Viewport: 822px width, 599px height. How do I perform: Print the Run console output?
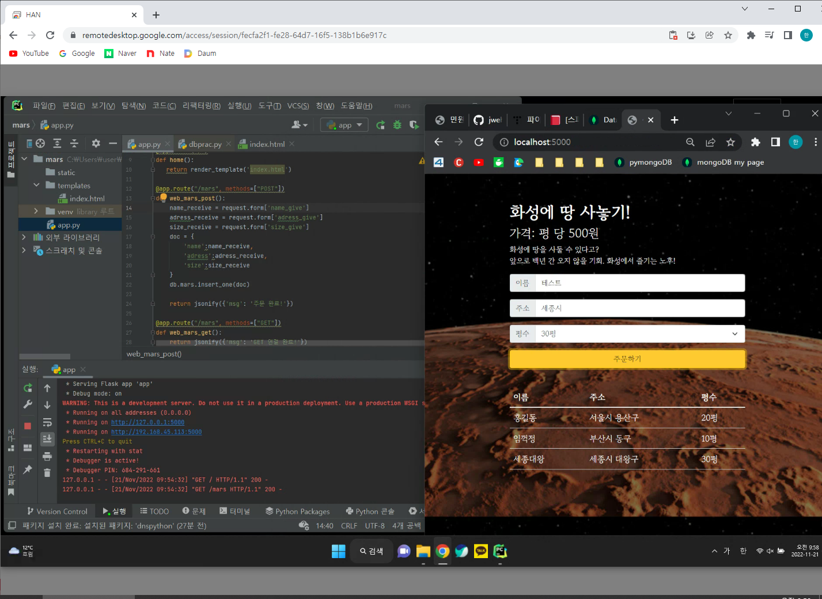coord(47,456)
